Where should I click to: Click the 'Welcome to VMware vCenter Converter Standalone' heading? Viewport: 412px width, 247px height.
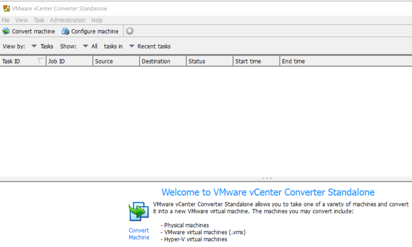[x=268, y=192]
